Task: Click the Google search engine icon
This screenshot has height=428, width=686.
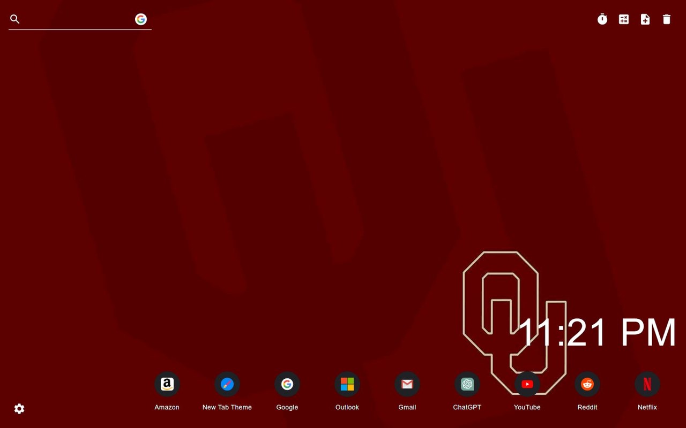Action: [141, 19]
